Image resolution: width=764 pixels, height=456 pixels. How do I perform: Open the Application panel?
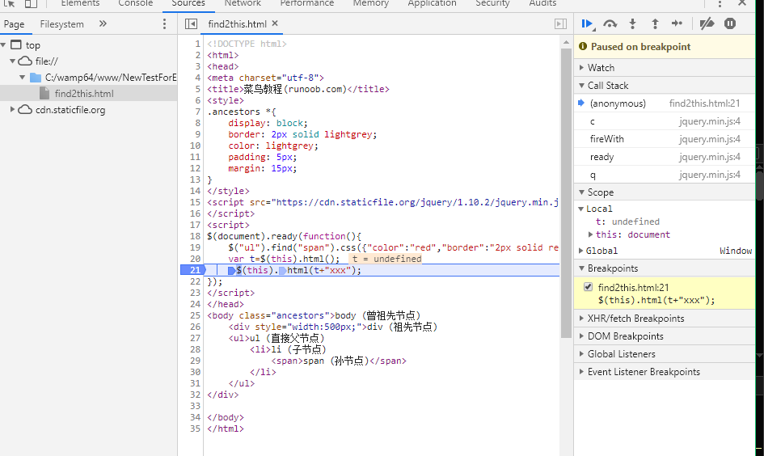[x=433, y=3]
